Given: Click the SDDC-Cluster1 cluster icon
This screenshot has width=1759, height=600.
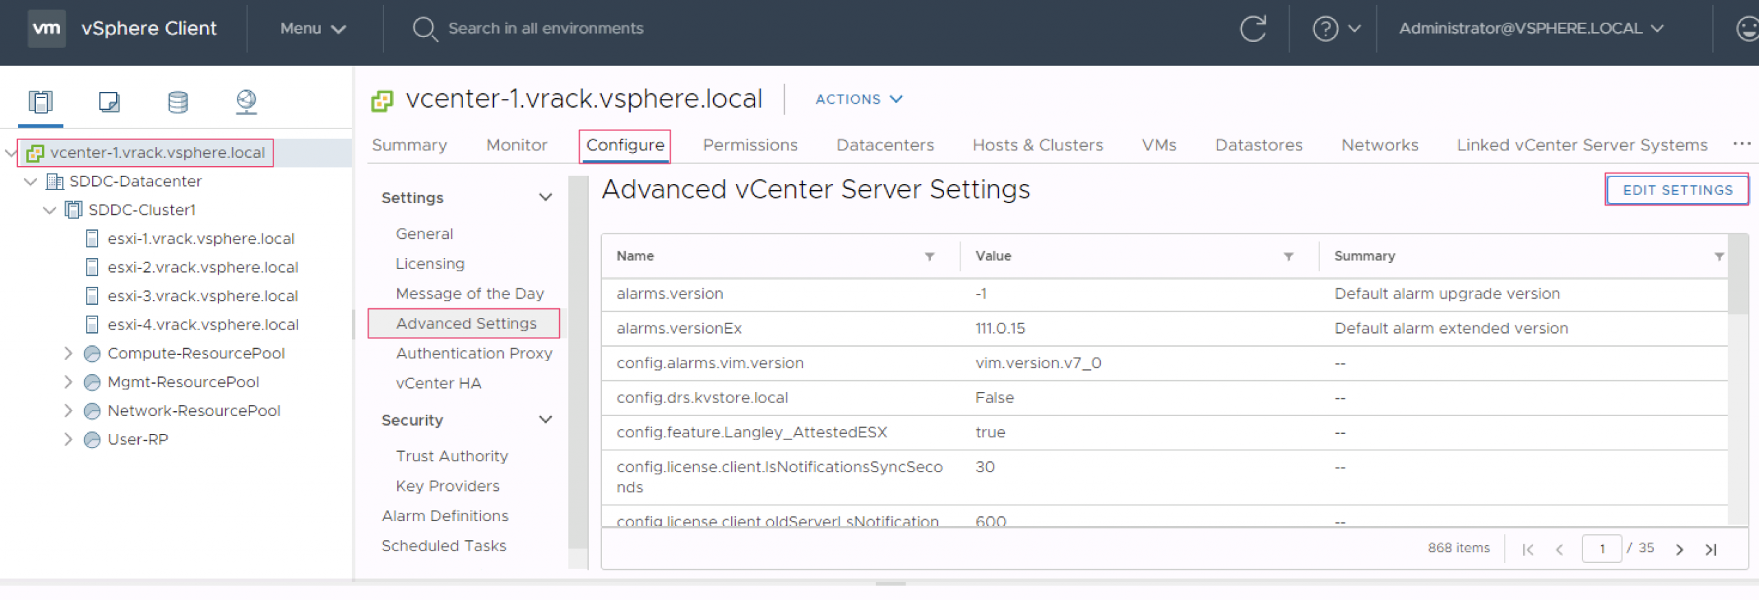Looking at the screenshot, I should point(74,209).
